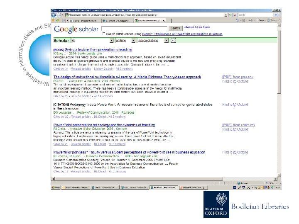Switch to the Scopus Document search tab
299x224 pixels.
[x=85, y=21]
